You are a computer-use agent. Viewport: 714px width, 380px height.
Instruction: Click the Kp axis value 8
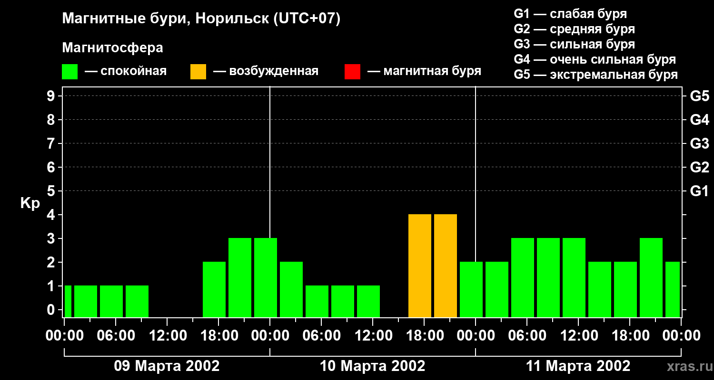[52, 120]
